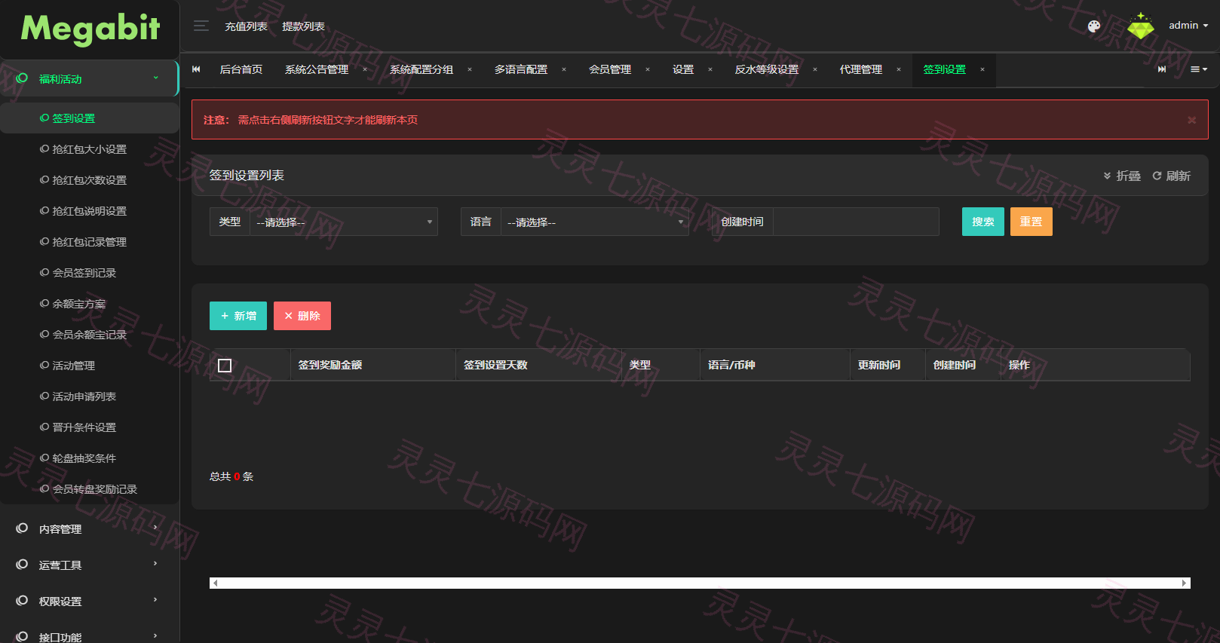Click the 搜索 search button
1220x643 pixels.
[983, 222]
